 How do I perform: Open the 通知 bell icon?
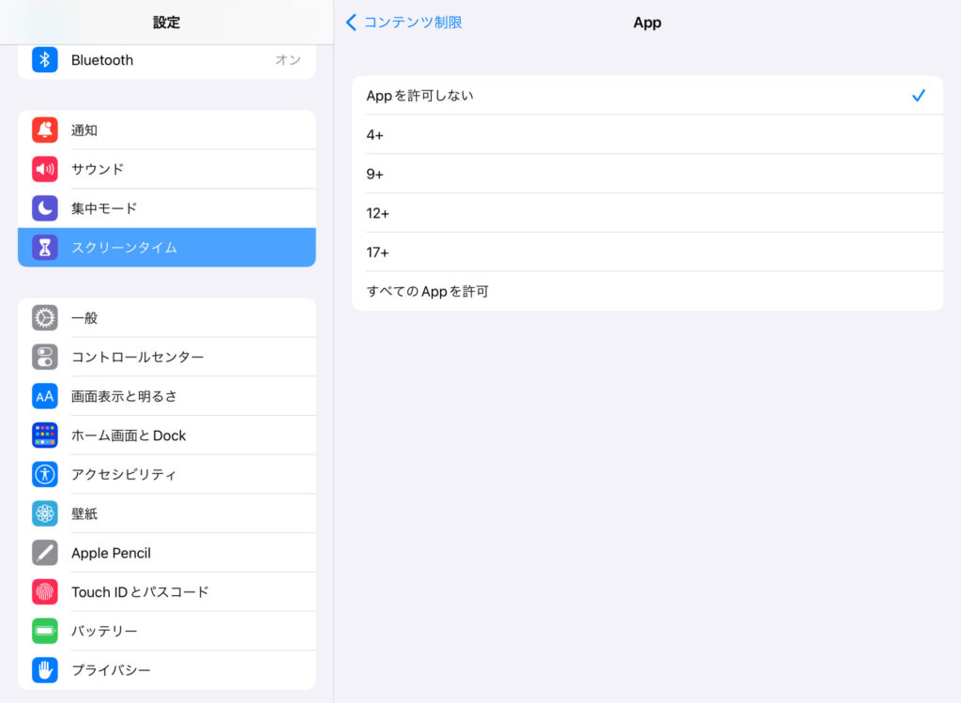pos(45,130)
